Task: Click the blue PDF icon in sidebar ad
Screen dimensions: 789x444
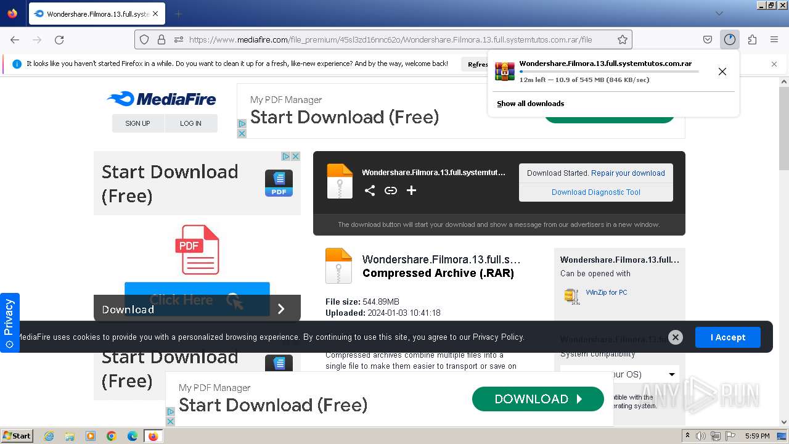Action: (279, 183)
